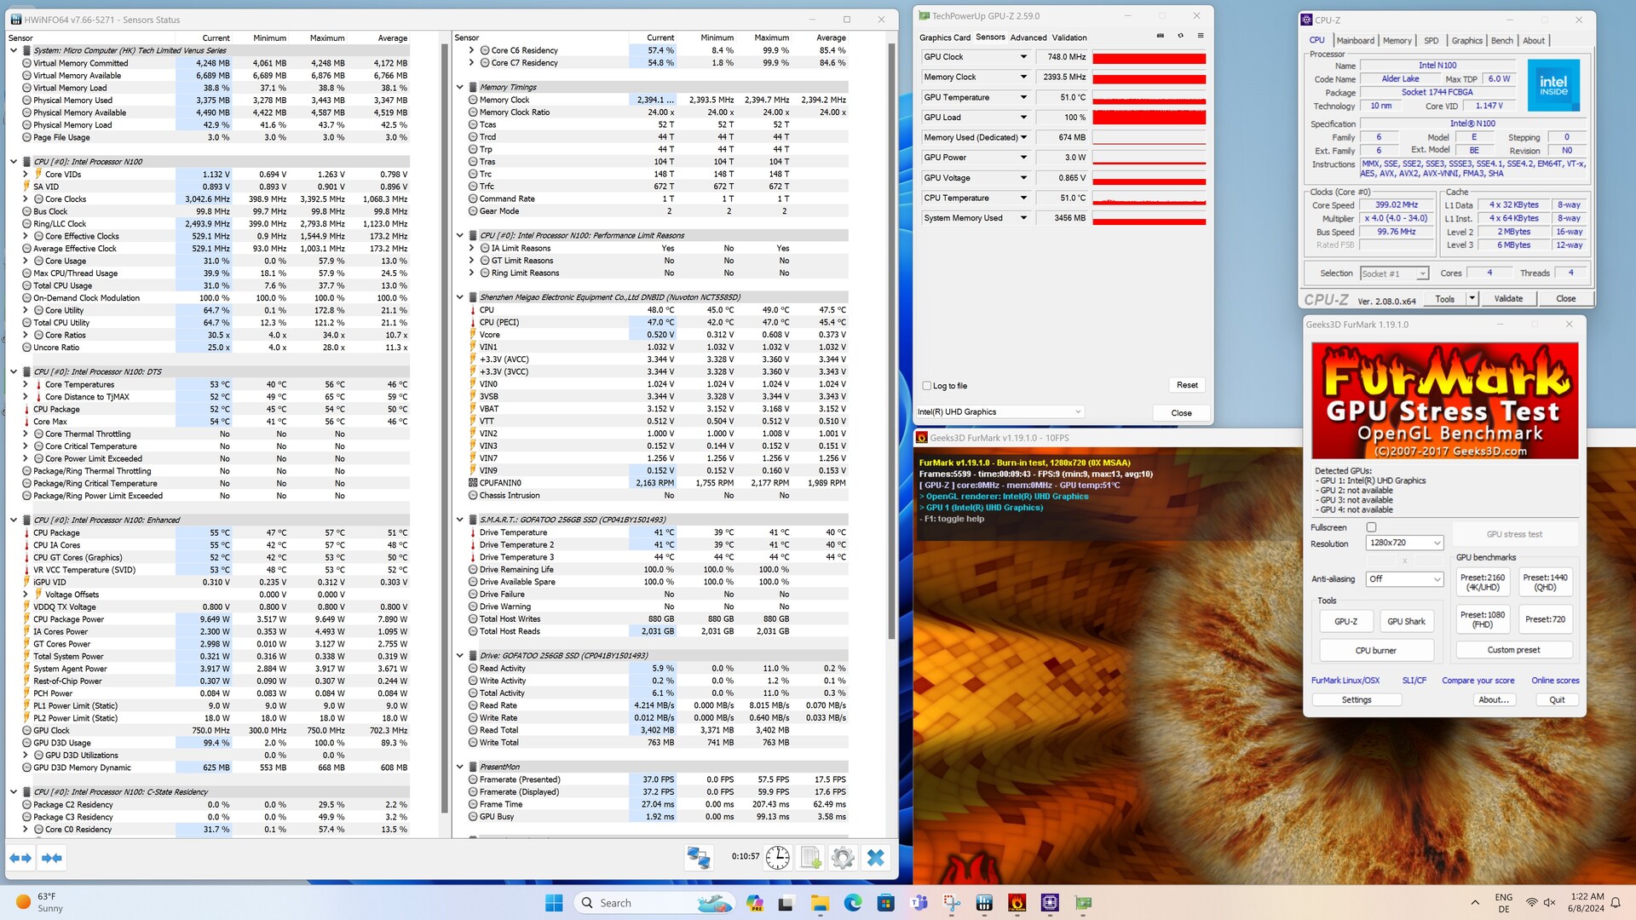Image resolution: width=1636 pixels, height=920 pixels.
Task: Click GPU-Z refresh icon
Action: coord(1180,36)
